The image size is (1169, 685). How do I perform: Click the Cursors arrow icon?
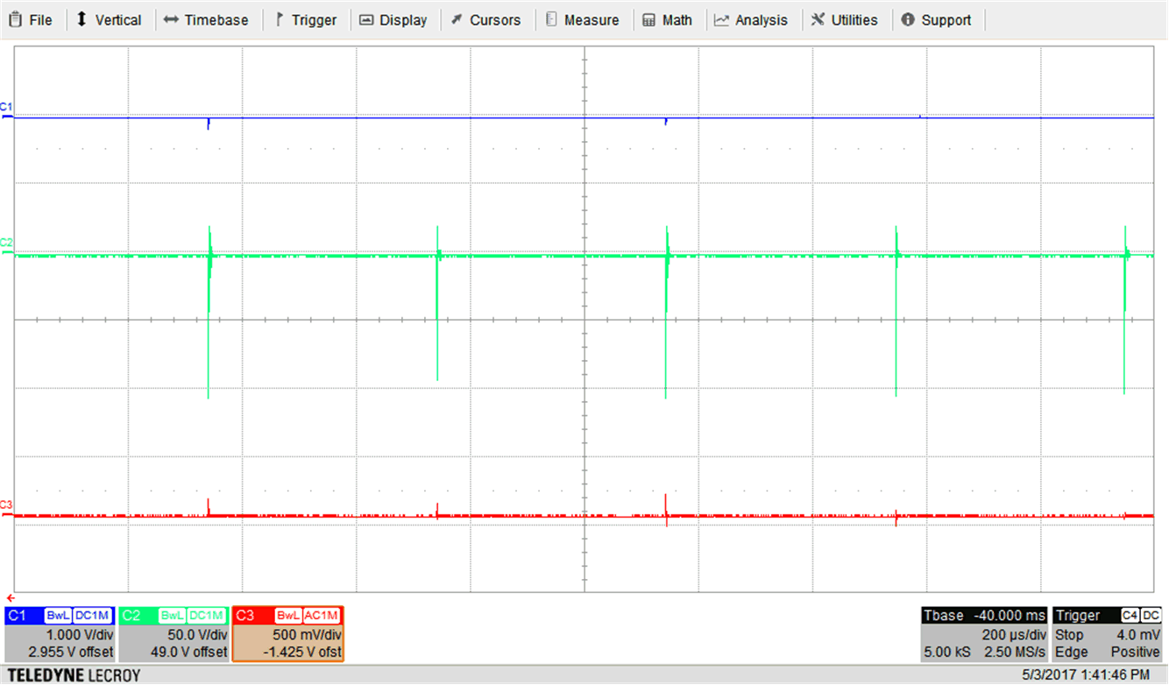457,20
